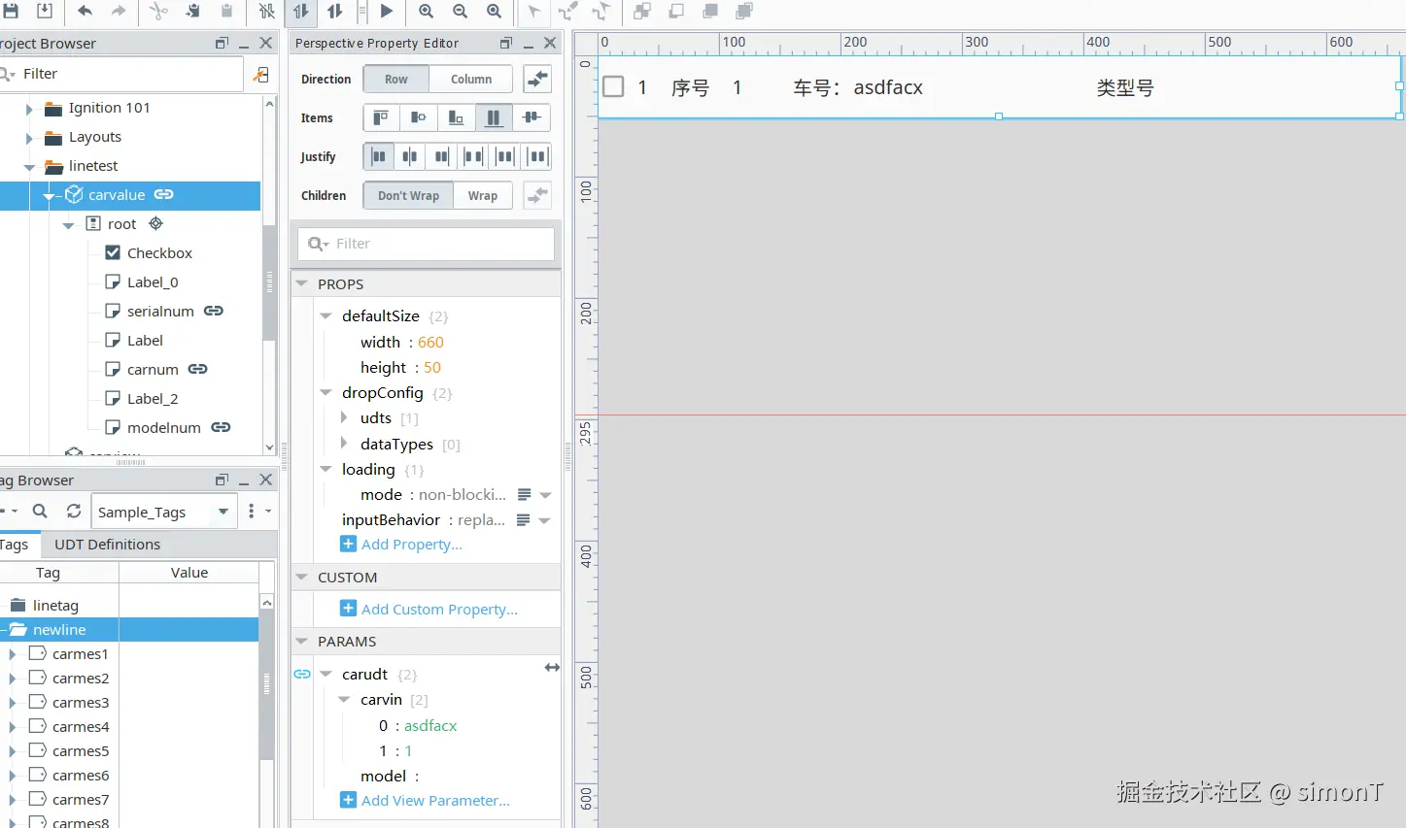Click the Cut scissors icon

pos(159,11)
